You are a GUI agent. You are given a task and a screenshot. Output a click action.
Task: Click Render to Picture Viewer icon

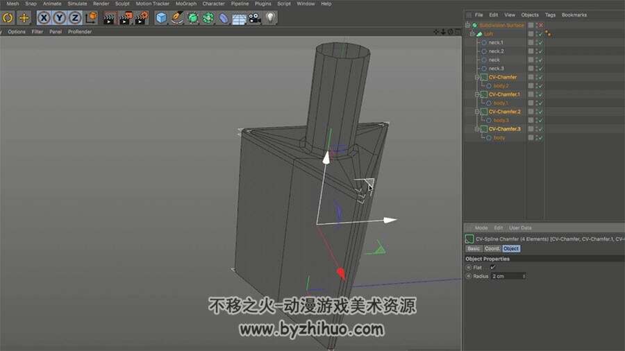click(x=125, y=18)
